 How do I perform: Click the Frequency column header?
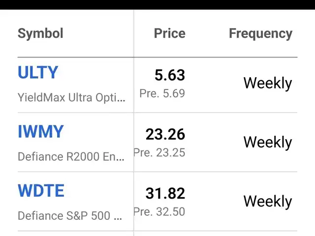click(x=260, y=33)
